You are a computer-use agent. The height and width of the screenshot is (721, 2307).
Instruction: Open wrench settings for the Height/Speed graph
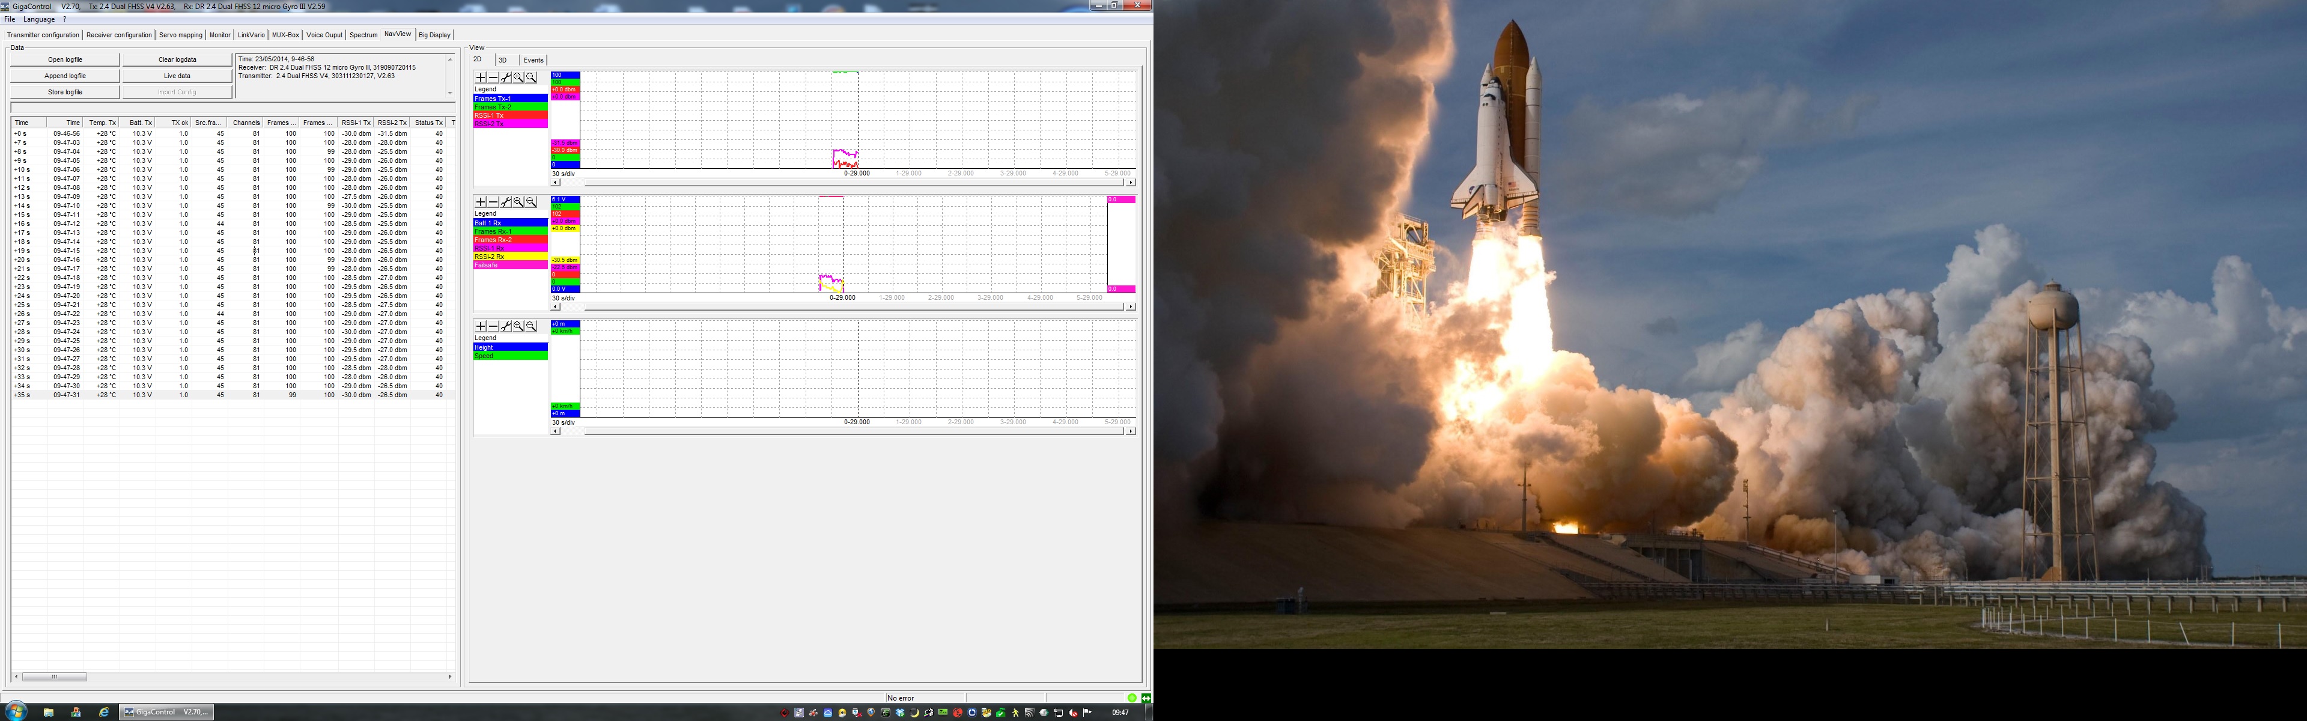(x=506, y=327)
